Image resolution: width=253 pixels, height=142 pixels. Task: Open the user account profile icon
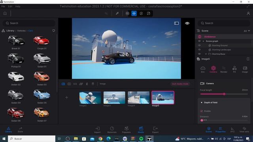248,13
